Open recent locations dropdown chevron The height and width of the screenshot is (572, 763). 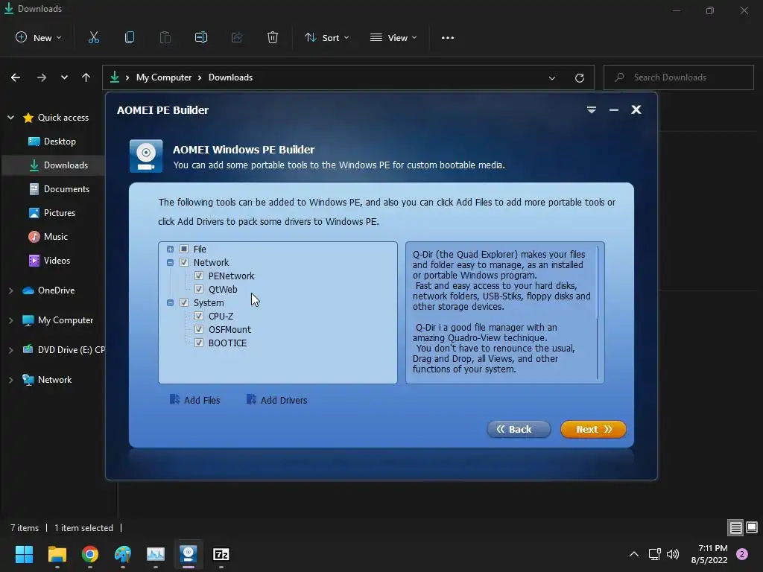[x=64, y=77]
